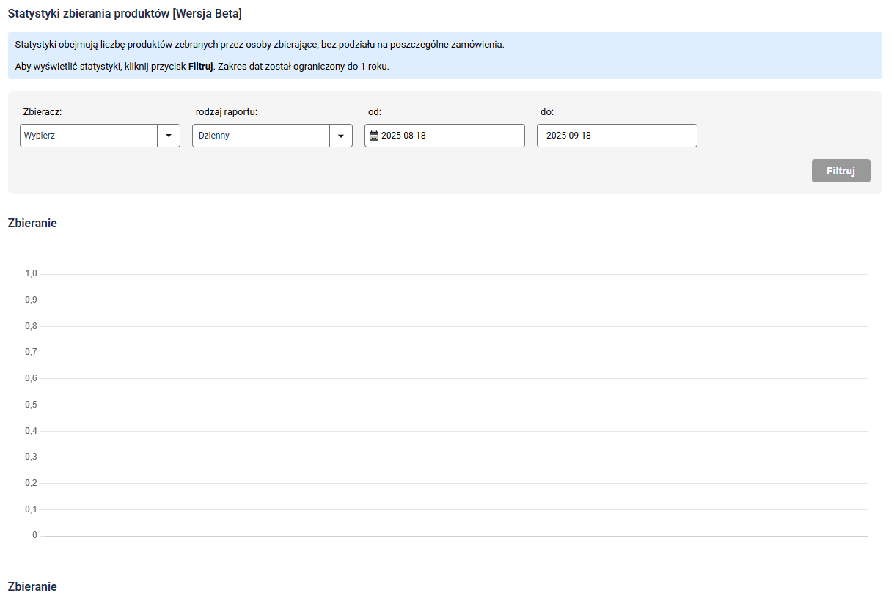Focus the start date 2025-08-18 input
894x601 pixels.
tap(450, 136)
